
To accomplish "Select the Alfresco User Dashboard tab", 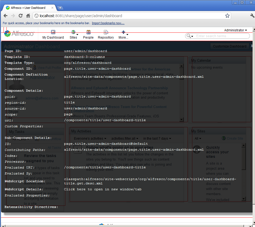I will pyautogui.click(x=28, y=8).
